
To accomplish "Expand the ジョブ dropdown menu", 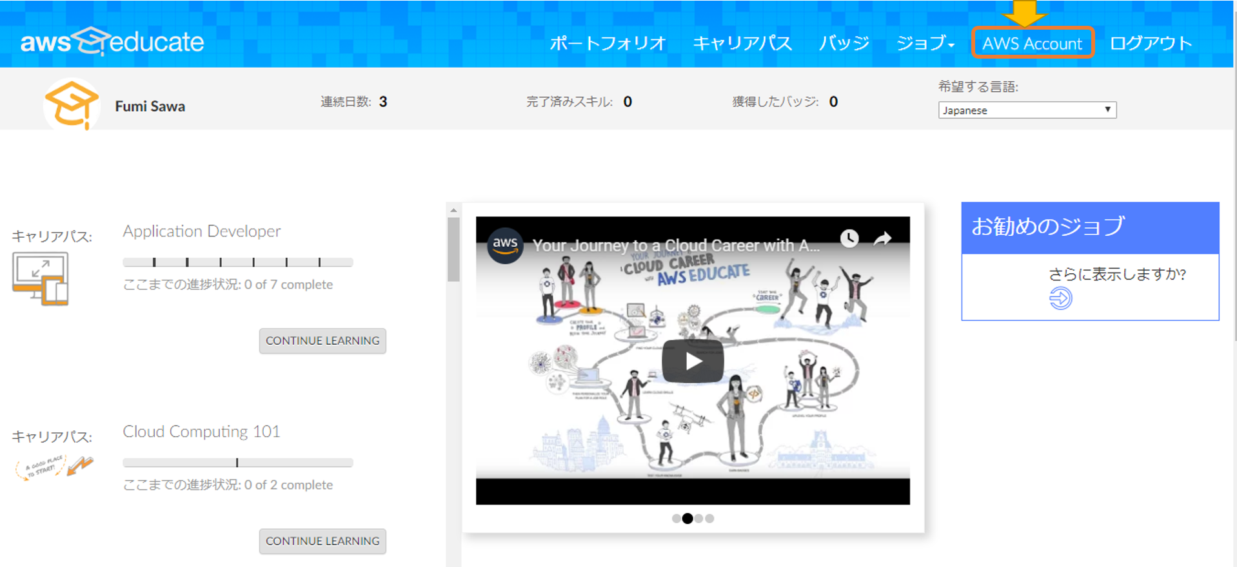I will click(x=925, y=43).
